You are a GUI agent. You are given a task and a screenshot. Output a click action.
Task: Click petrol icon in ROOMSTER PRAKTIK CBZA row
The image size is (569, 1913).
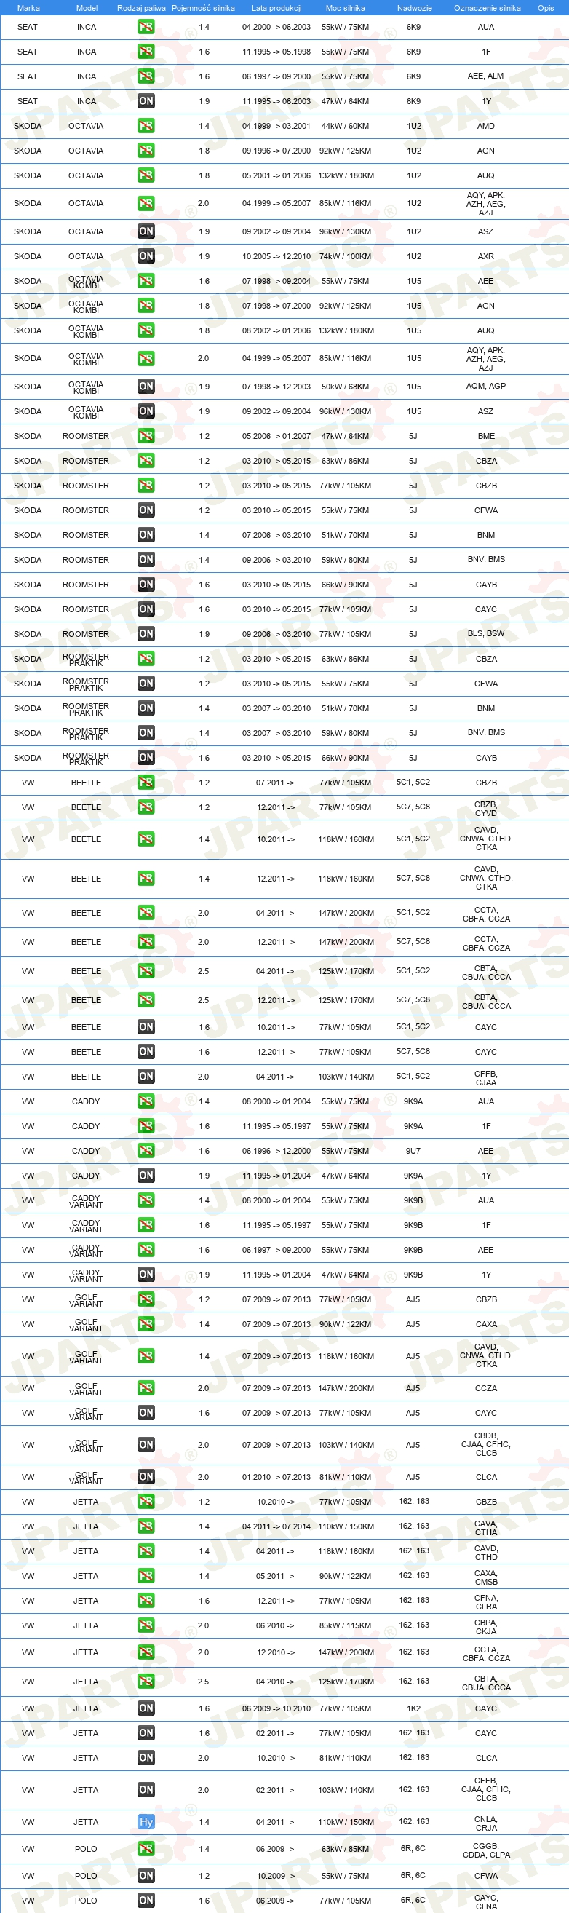[146, 659]
